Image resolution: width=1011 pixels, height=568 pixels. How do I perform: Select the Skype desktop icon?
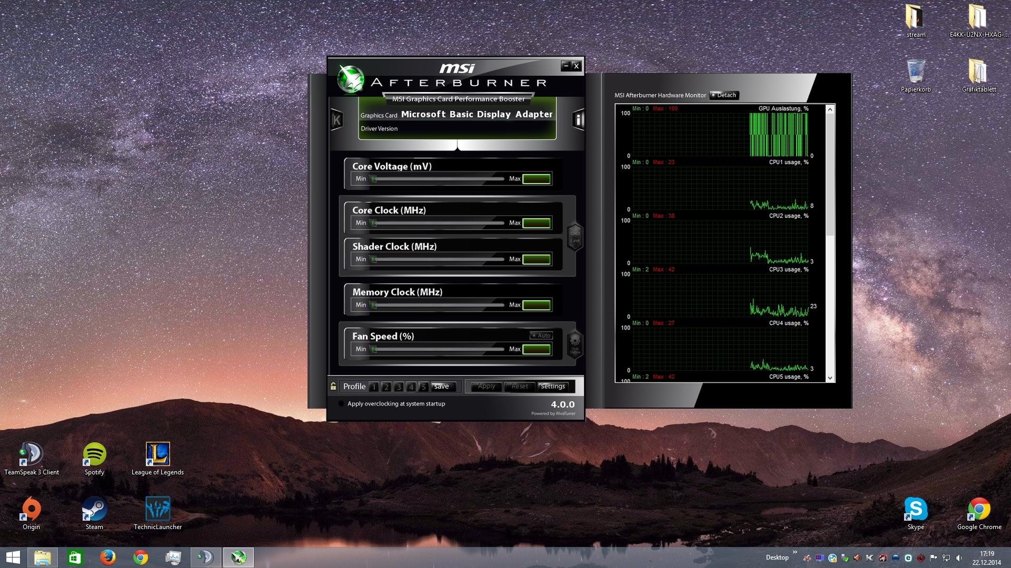click(916, 513)
